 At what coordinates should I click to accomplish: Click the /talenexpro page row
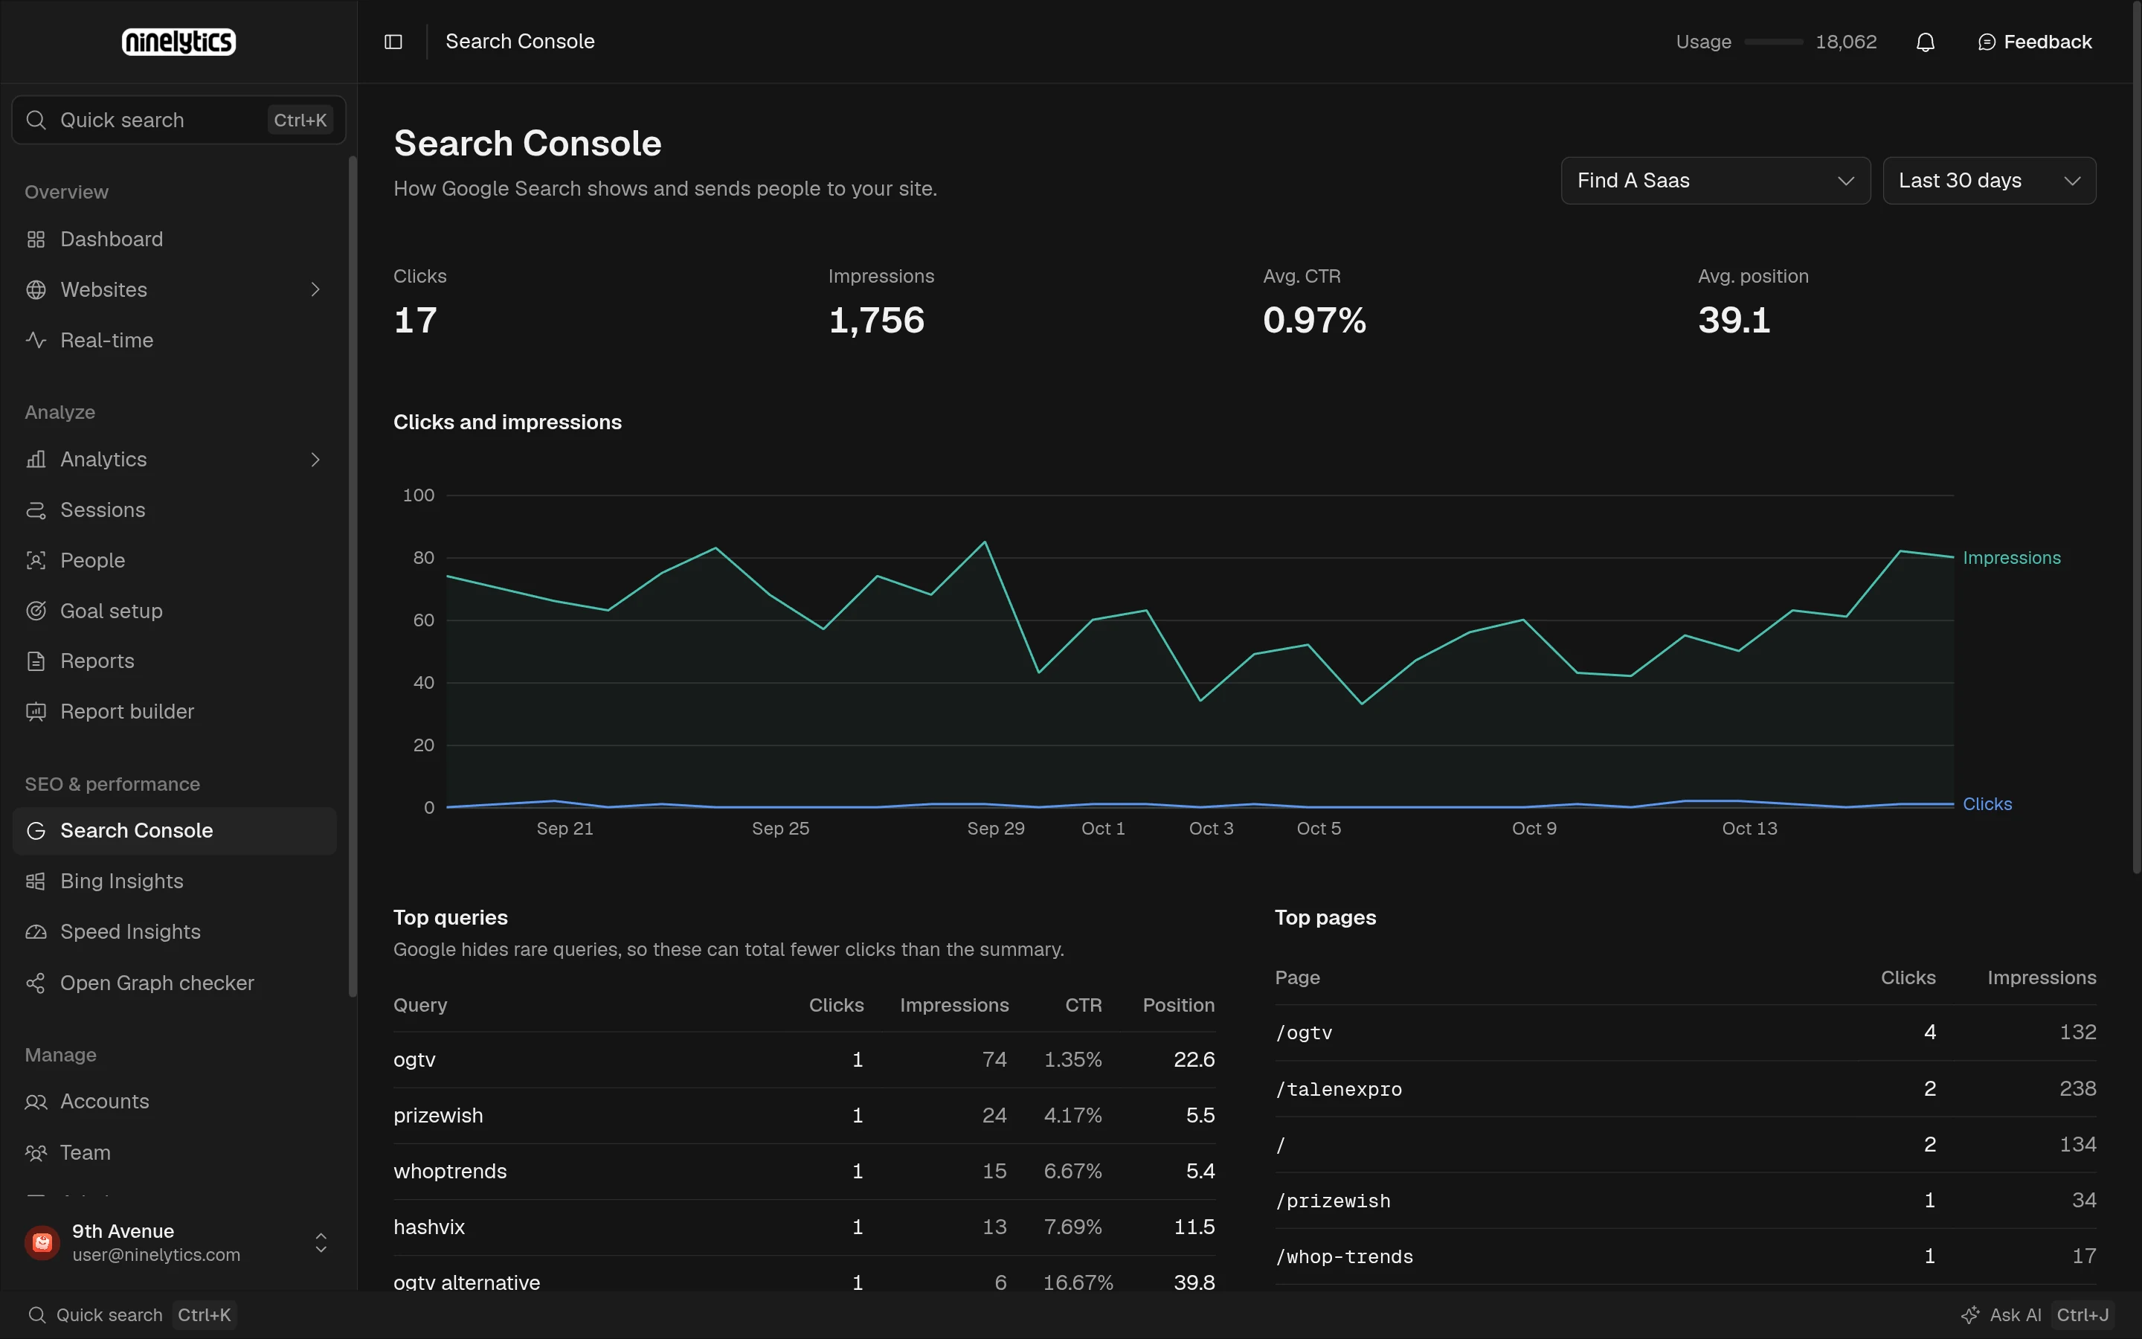click(1685, 1088)
